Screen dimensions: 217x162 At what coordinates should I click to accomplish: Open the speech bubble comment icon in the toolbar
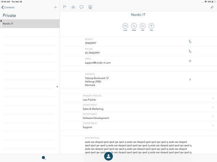coord(81,7)
